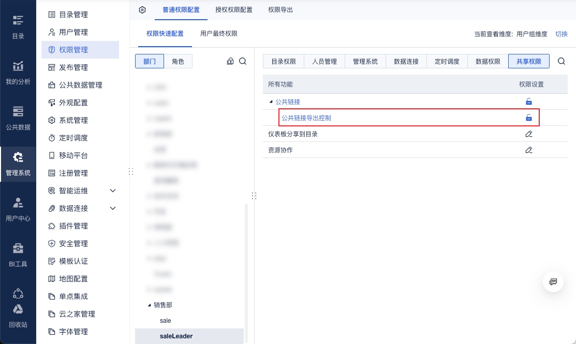Open 移动平台 in the side menu
The height and width of the screenshot is (344, 576).
(80, 155)
